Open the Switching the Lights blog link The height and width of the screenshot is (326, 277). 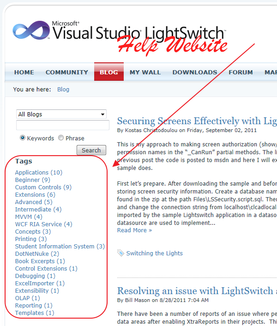(154, 253)
